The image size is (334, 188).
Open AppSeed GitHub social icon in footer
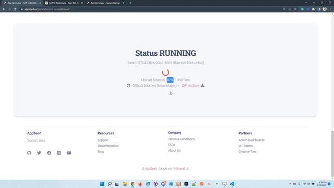click(29, 153)
